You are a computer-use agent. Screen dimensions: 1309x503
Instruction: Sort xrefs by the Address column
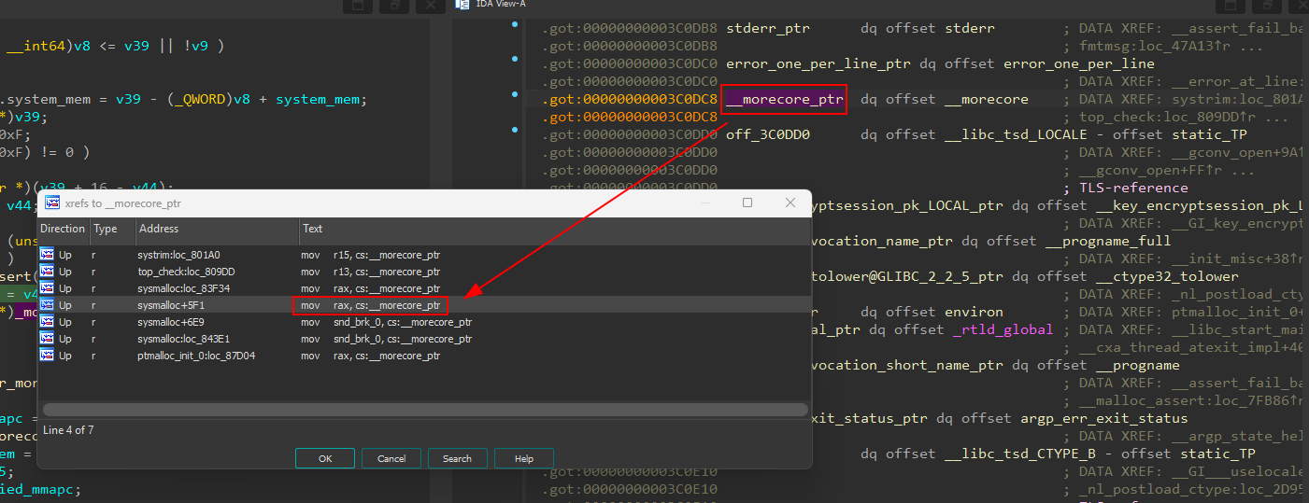pyautogui.click(x=158, y=229)
